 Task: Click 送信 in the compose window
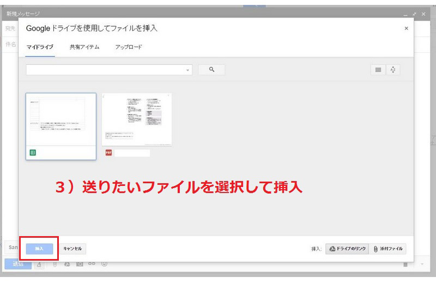pyautogui.click(x=17, y=264)
